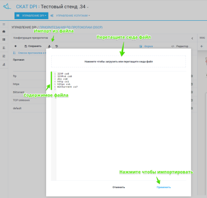Click the file upload drop zone
207x198 pixels.
click(x=119, y=62)
